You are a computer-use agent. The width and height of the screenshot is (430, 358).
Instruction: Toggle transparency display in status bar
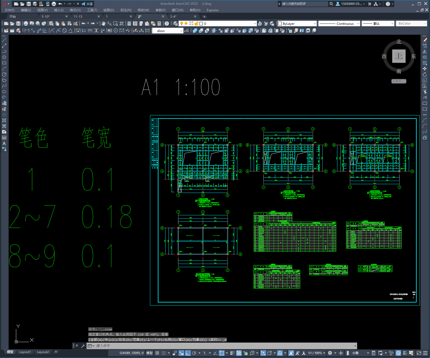coord(239,353)
